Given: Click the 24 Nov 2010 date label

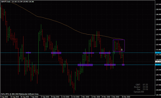Looking at the screenshot, I should tap(106, 97).
